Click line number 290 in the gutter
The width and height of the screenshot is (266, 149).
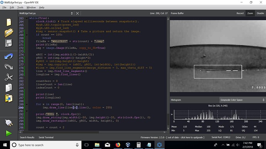[x=21, y=108]
